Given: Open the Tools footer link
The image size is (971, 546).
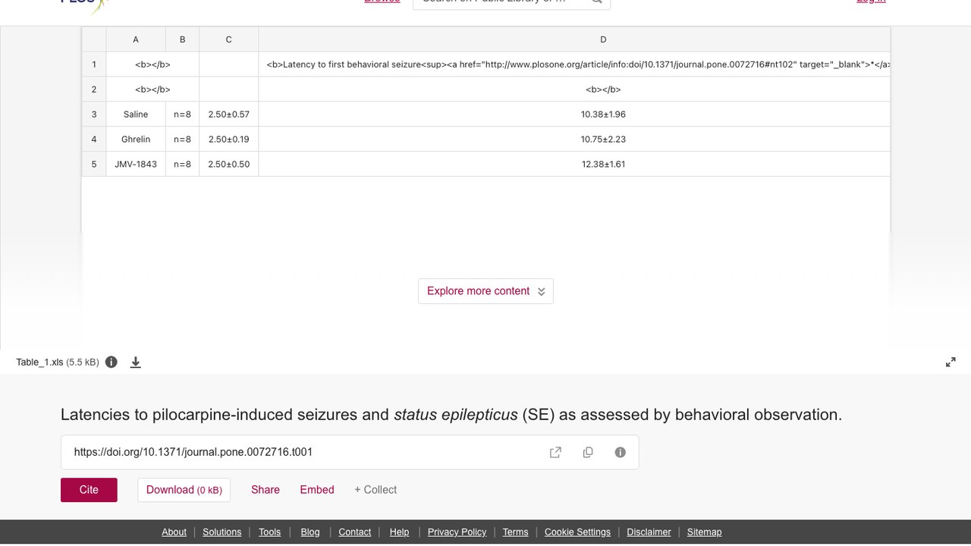Looking at the screenshot, I should tap(269, 532).
